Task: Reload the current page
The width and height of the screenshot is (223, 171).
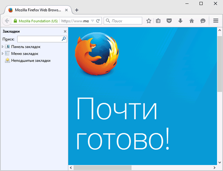Action: pyautogui.click(x=98, y=21)
